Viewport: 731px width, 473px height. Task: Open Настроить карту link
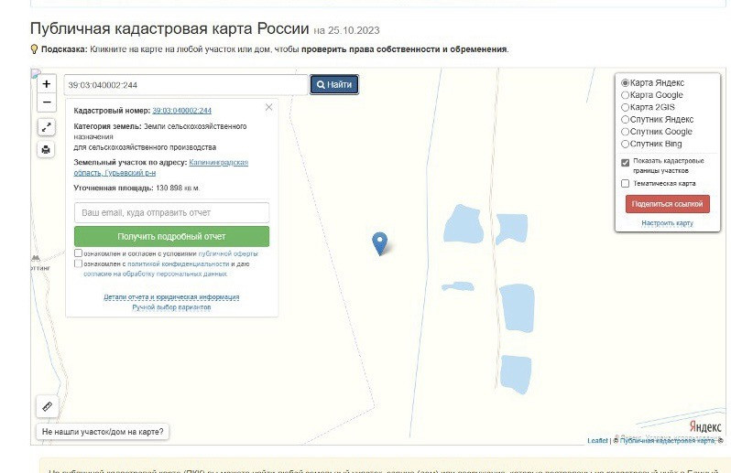click(x=667, y=223)
